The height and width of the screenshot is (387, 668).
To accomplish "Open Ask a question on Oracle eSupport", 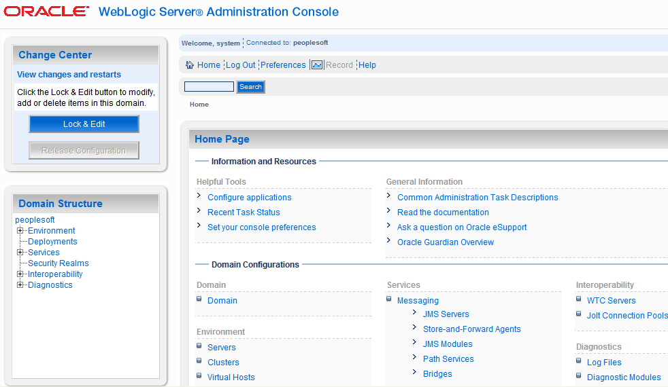I will tap(462, 227).
